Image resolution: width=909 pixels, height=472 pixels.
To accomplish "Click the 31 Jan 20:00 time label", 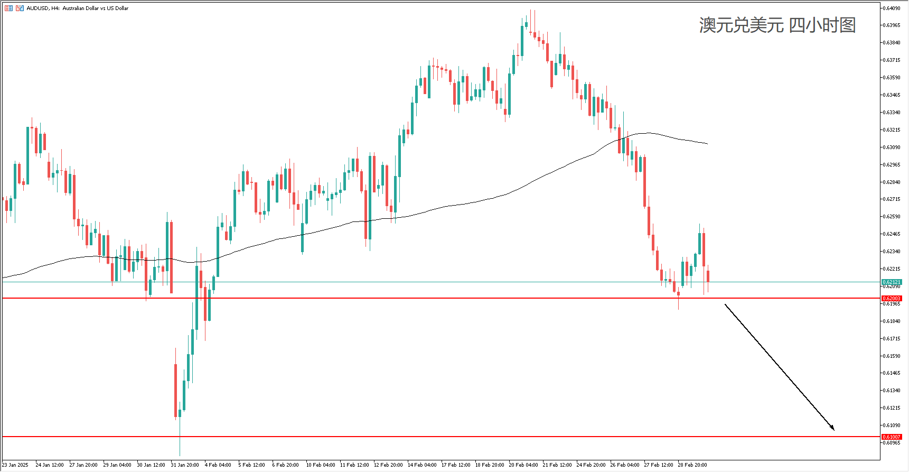I will 185,465.
